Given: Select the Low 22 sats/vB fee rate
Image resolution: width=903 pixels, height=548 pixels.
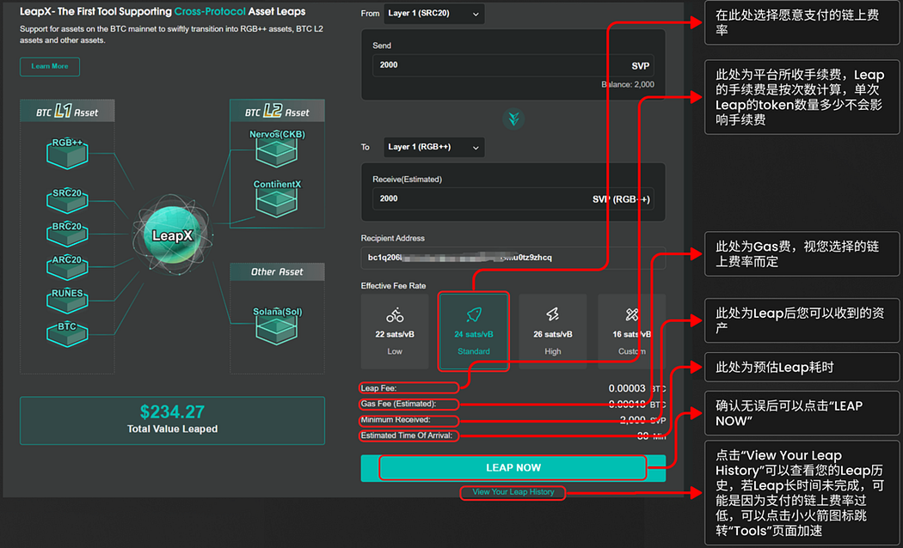Looking at the screenshot, I should pyautogui.click(x=395, y=332).
